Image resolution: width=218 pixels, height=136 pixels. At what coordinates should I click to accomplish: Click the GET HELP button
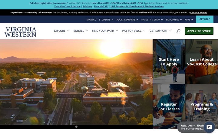[x=204, y=19]
